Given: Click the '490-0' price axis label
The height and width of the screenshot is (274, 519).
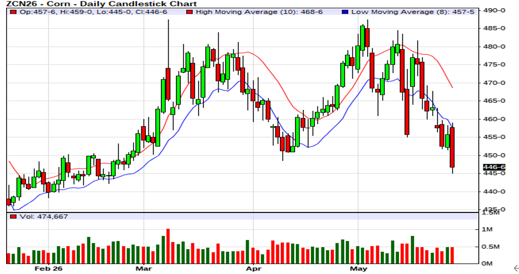Looking at the screenshot, I should pos(494,10).
